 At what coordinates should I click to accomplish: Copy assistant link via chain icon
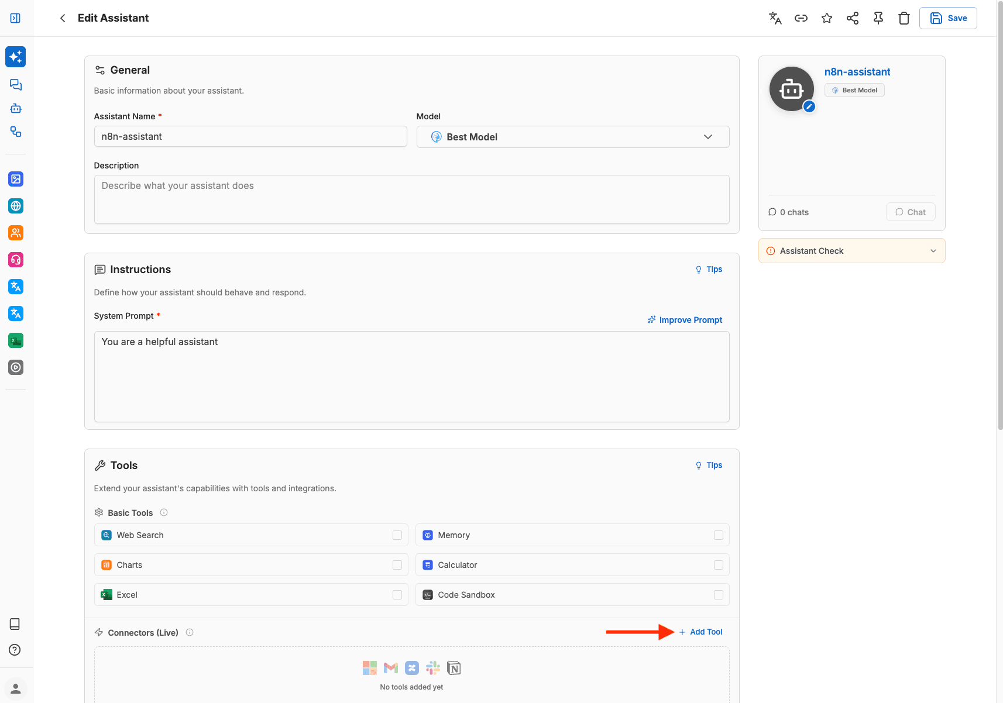pos(801,18)
